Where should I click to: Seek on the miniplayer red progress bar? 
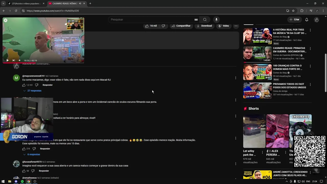(43, 63)
